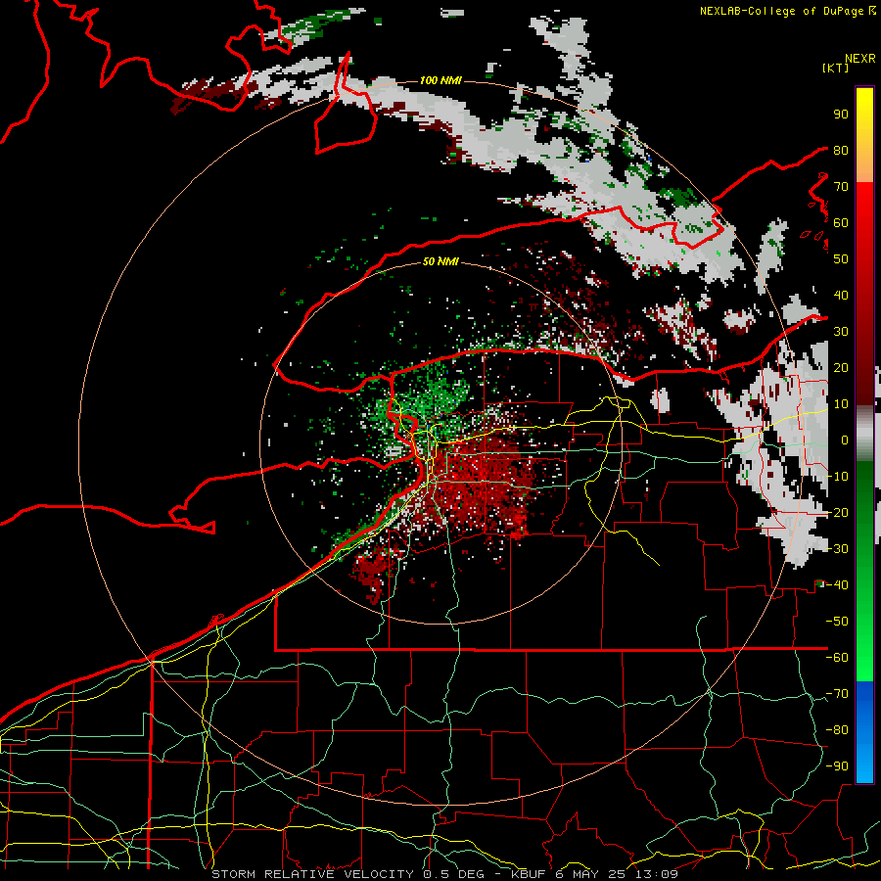Screen dimensions: 881x881
Task: Click the STORM RELATIVE VELOCITY caption text
Action: pos(312,874)
